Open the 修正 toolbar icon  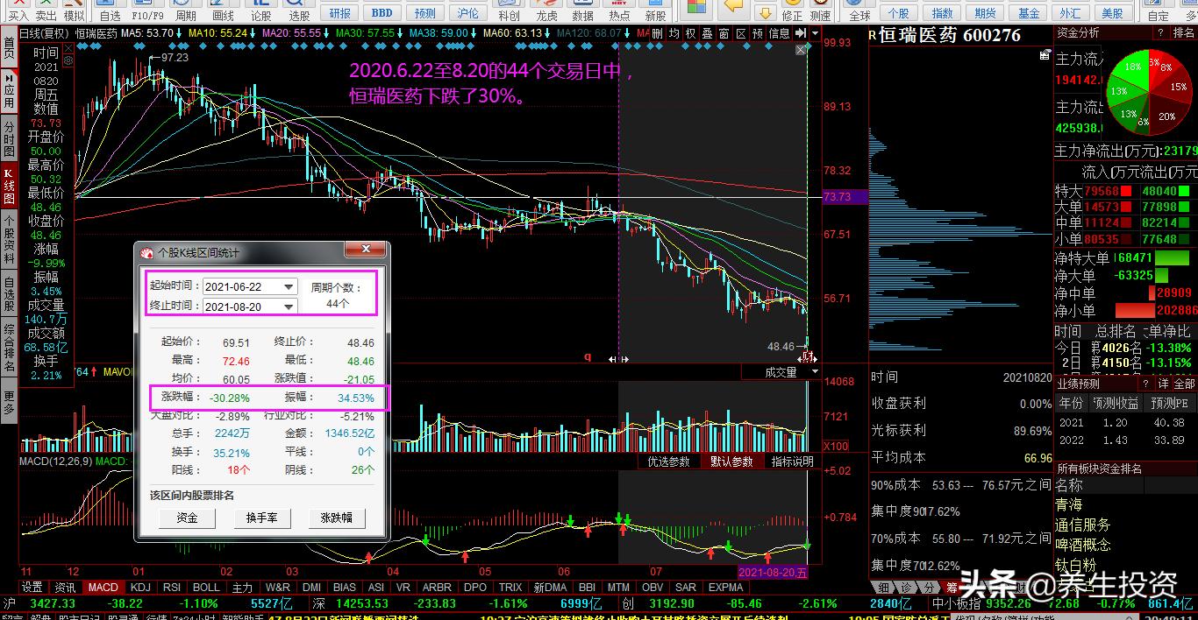[x=792, y=11]
